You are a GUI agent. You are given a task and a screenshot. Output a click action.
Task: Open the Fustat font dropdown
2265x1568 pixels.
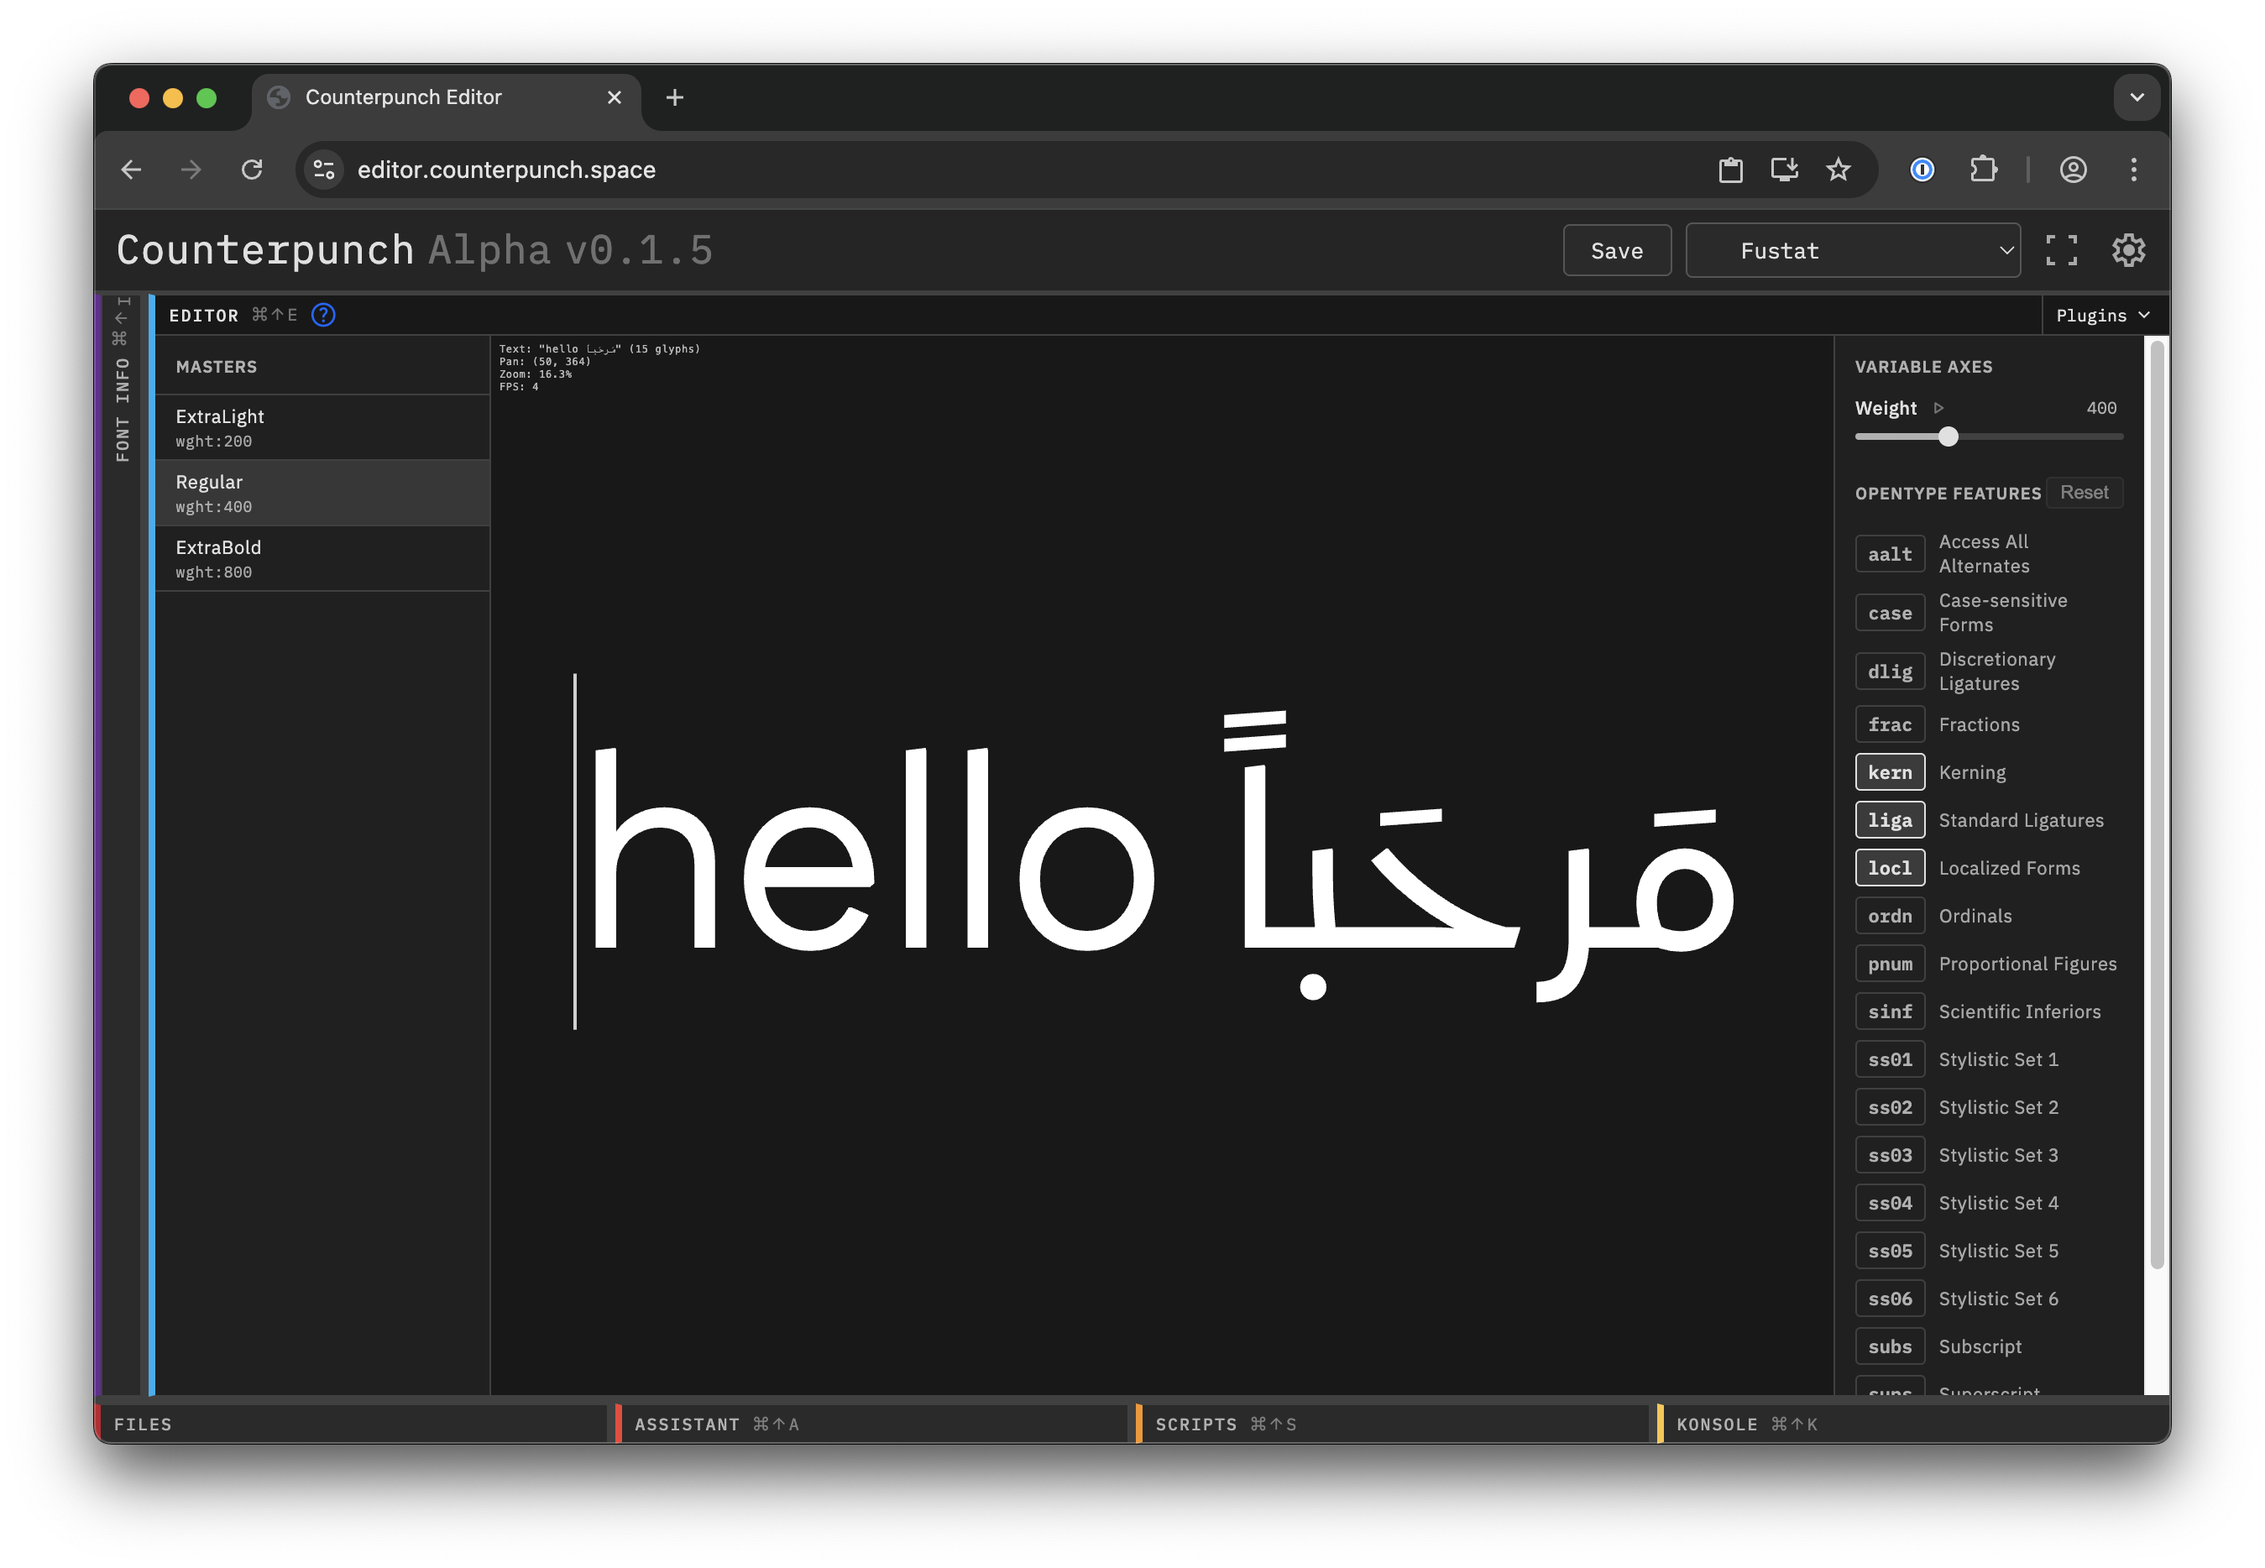click(x=1852, y=249)
